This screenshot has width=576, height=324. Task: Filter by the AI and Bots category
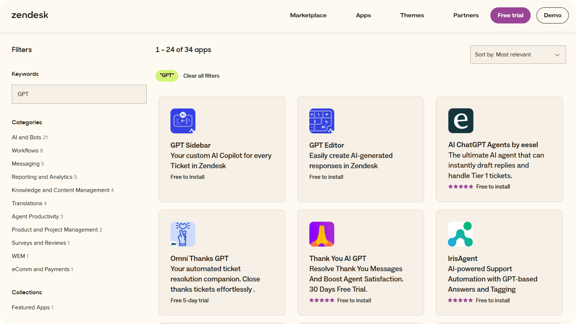pos(26,137)
